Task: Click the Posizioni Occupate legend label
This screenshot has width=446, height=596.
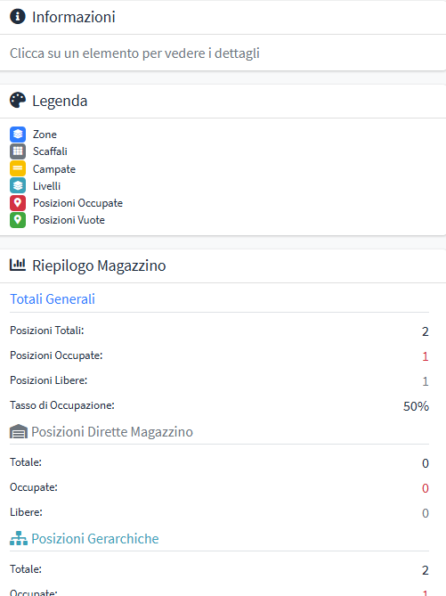Action: point(77,203)
